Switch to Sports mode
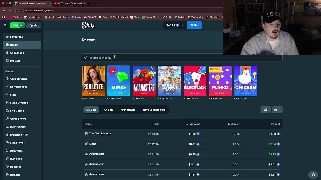This screenshot has height=180, width=321. (x=33, y=25)
